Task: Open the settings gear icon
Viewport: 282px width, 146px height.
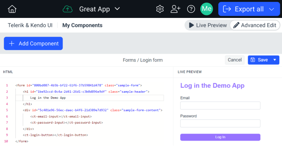Action: click(160, 9)
